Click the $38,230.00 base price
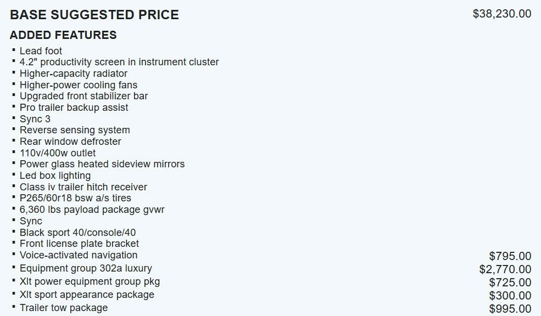The image size is (541, 316). click(x=501, y=14)
